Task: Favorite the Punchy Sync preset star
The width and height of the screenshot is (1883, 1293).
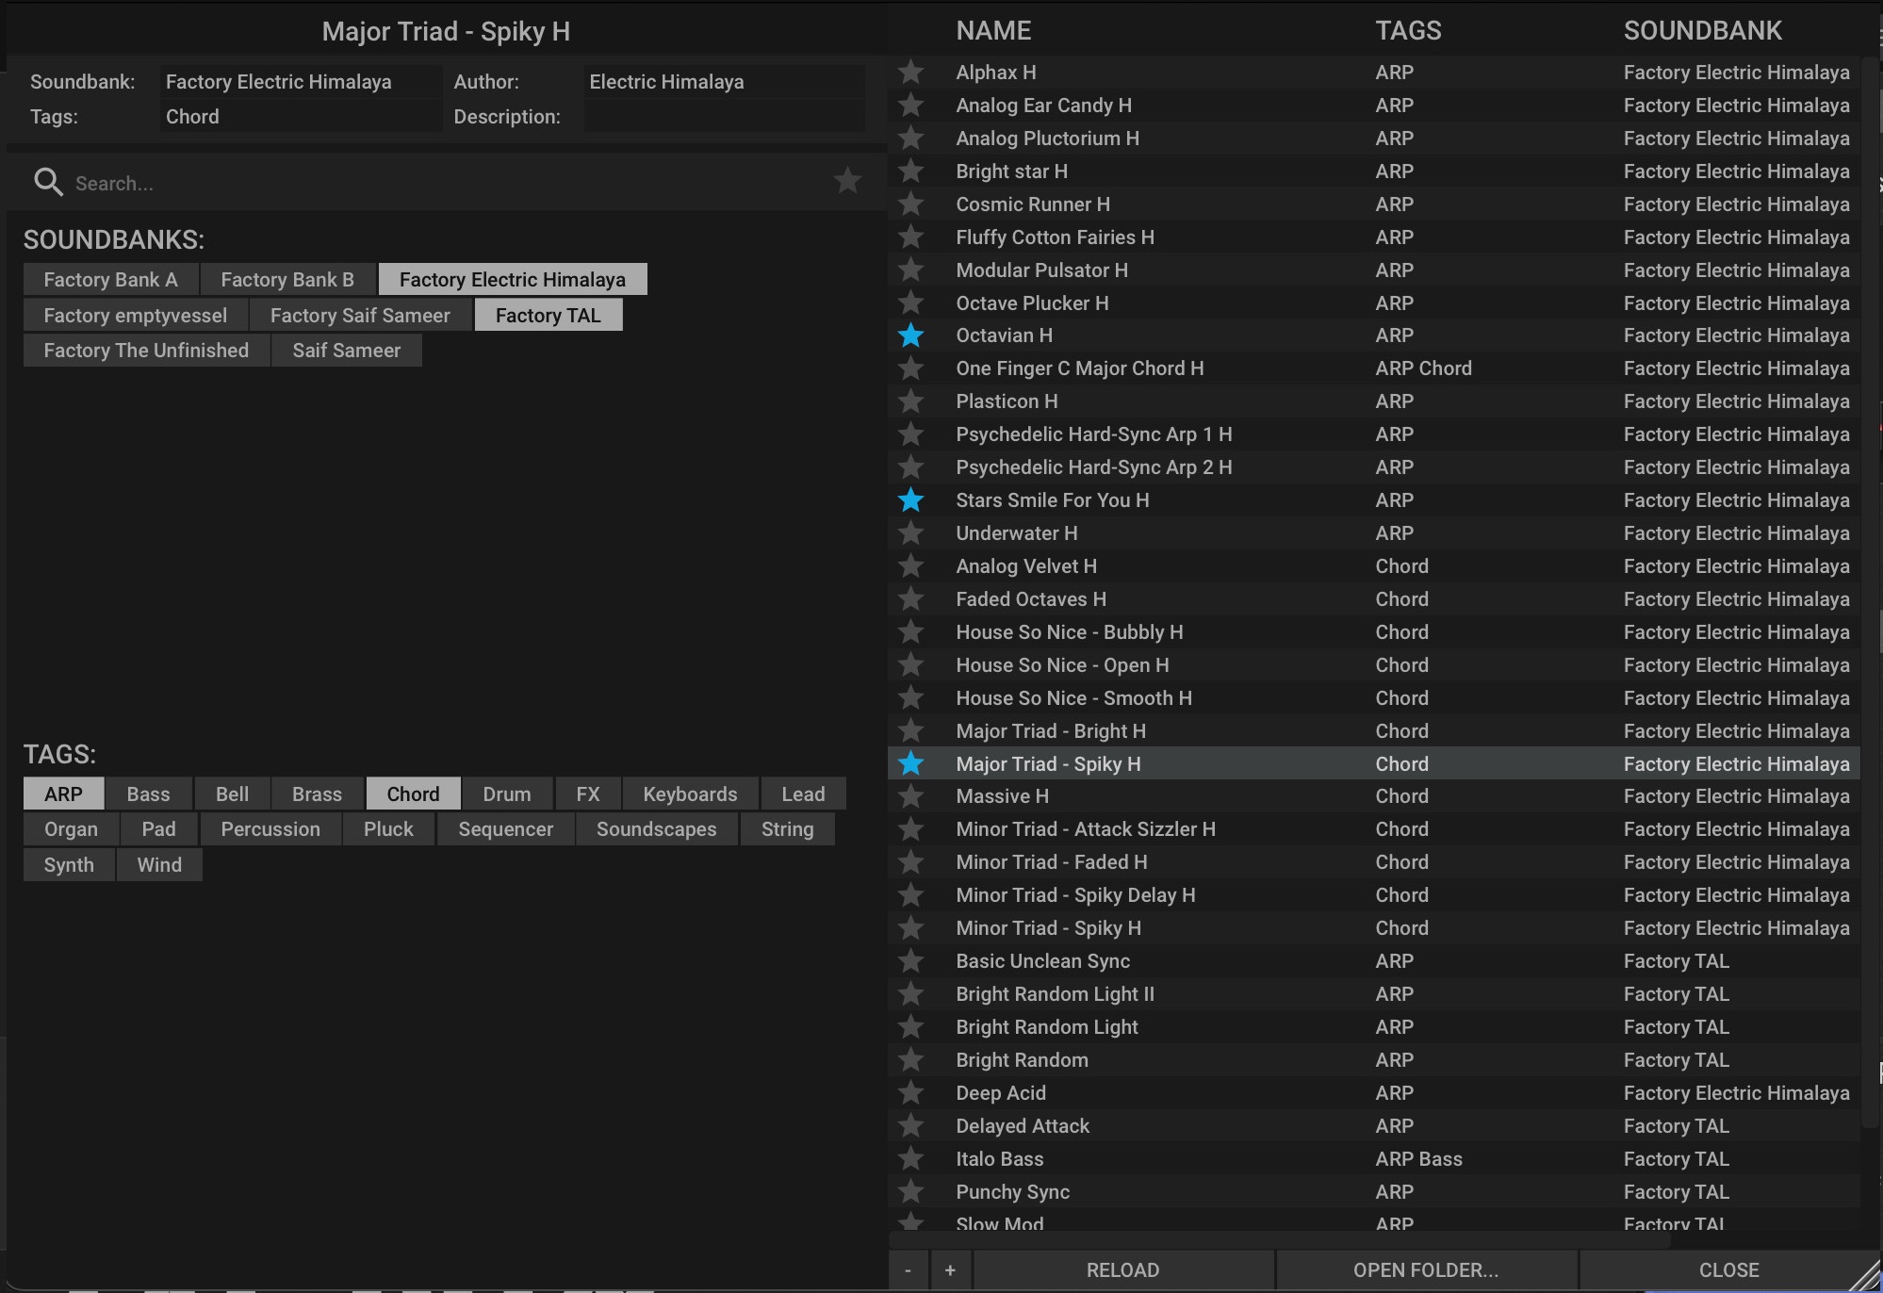Action: (x=910, y=1191)
